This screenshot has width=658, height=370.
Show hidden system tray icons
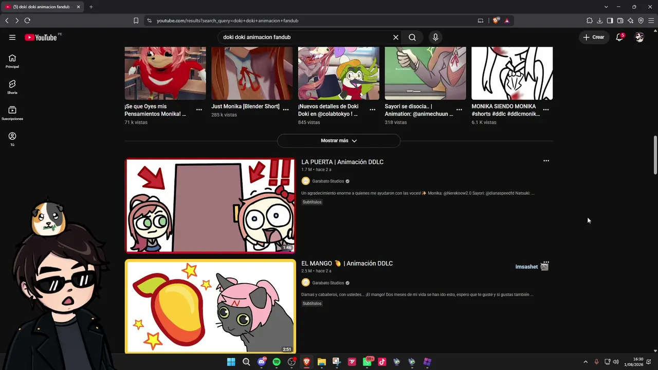click(585, 362)
